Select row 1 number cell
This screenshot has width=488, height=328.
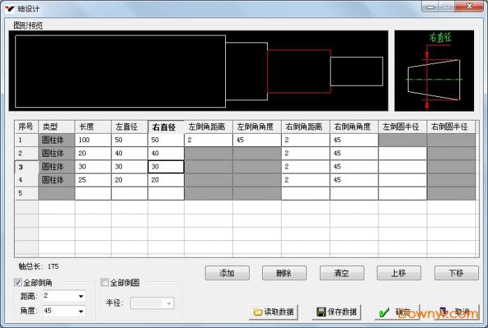(x=26, y=140)
